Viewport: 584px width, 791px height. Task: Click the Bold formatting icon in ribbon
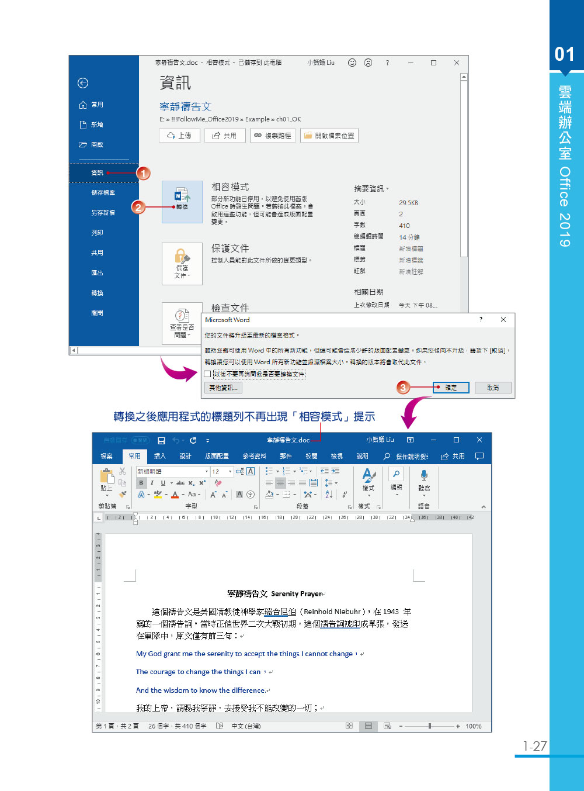(141, 483)
